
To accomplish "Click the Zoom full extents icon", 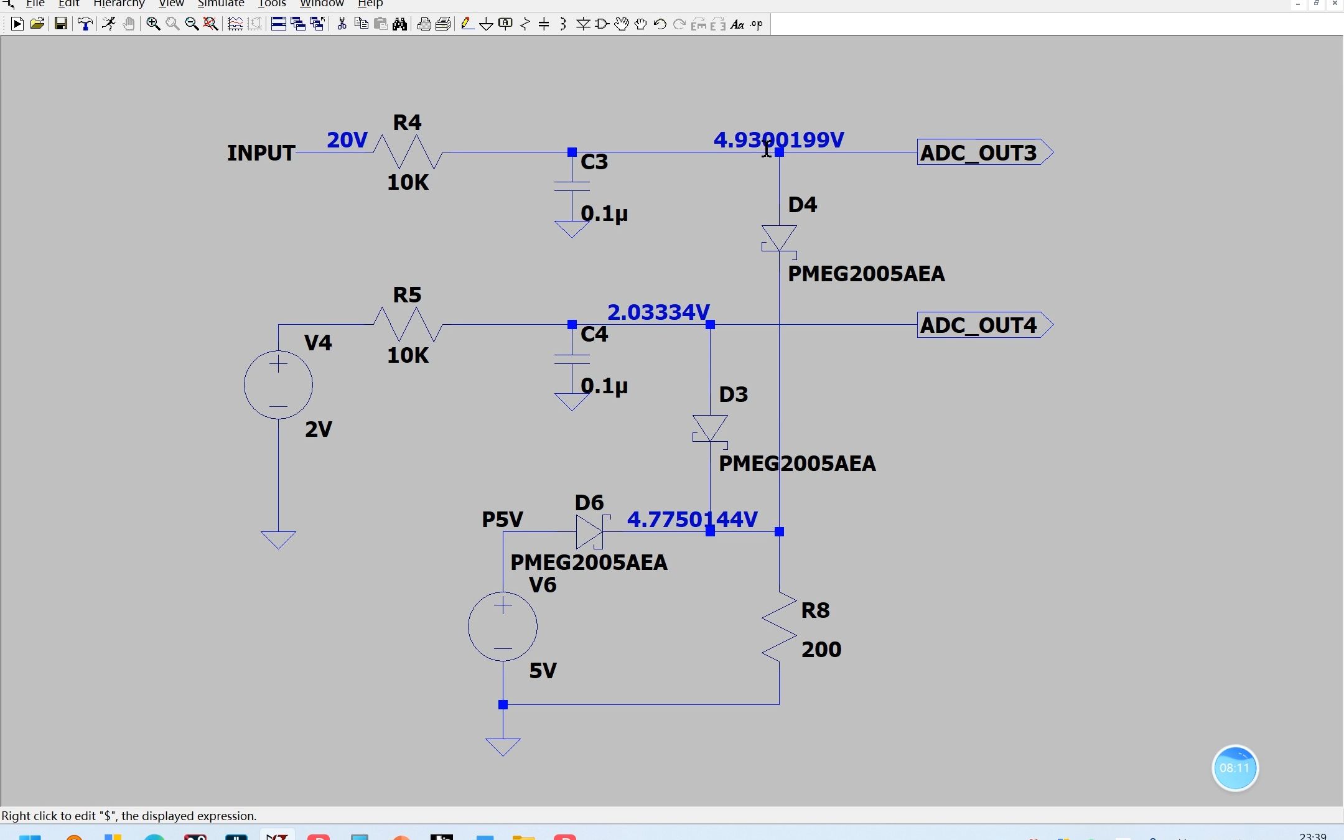I will [x=211, y=24].
